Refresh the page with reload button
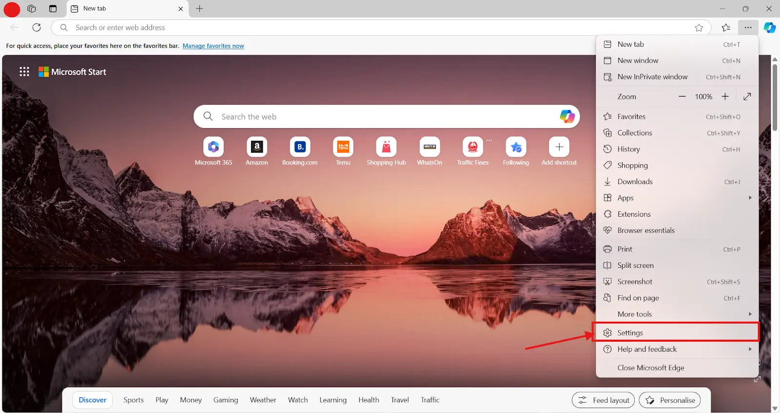 coord(37,28)
